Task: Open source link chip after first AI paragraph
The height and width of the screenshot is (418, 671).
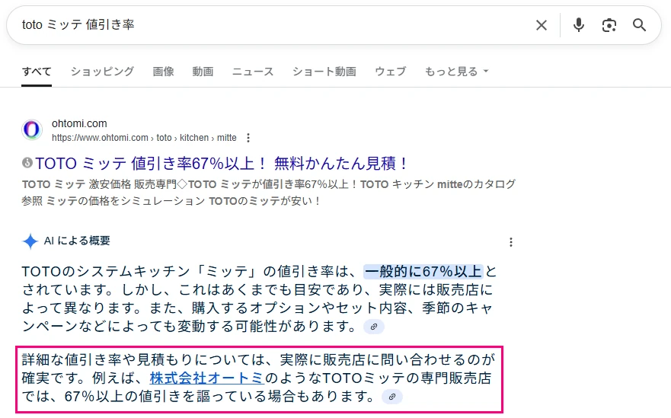Action: [374, 327]
